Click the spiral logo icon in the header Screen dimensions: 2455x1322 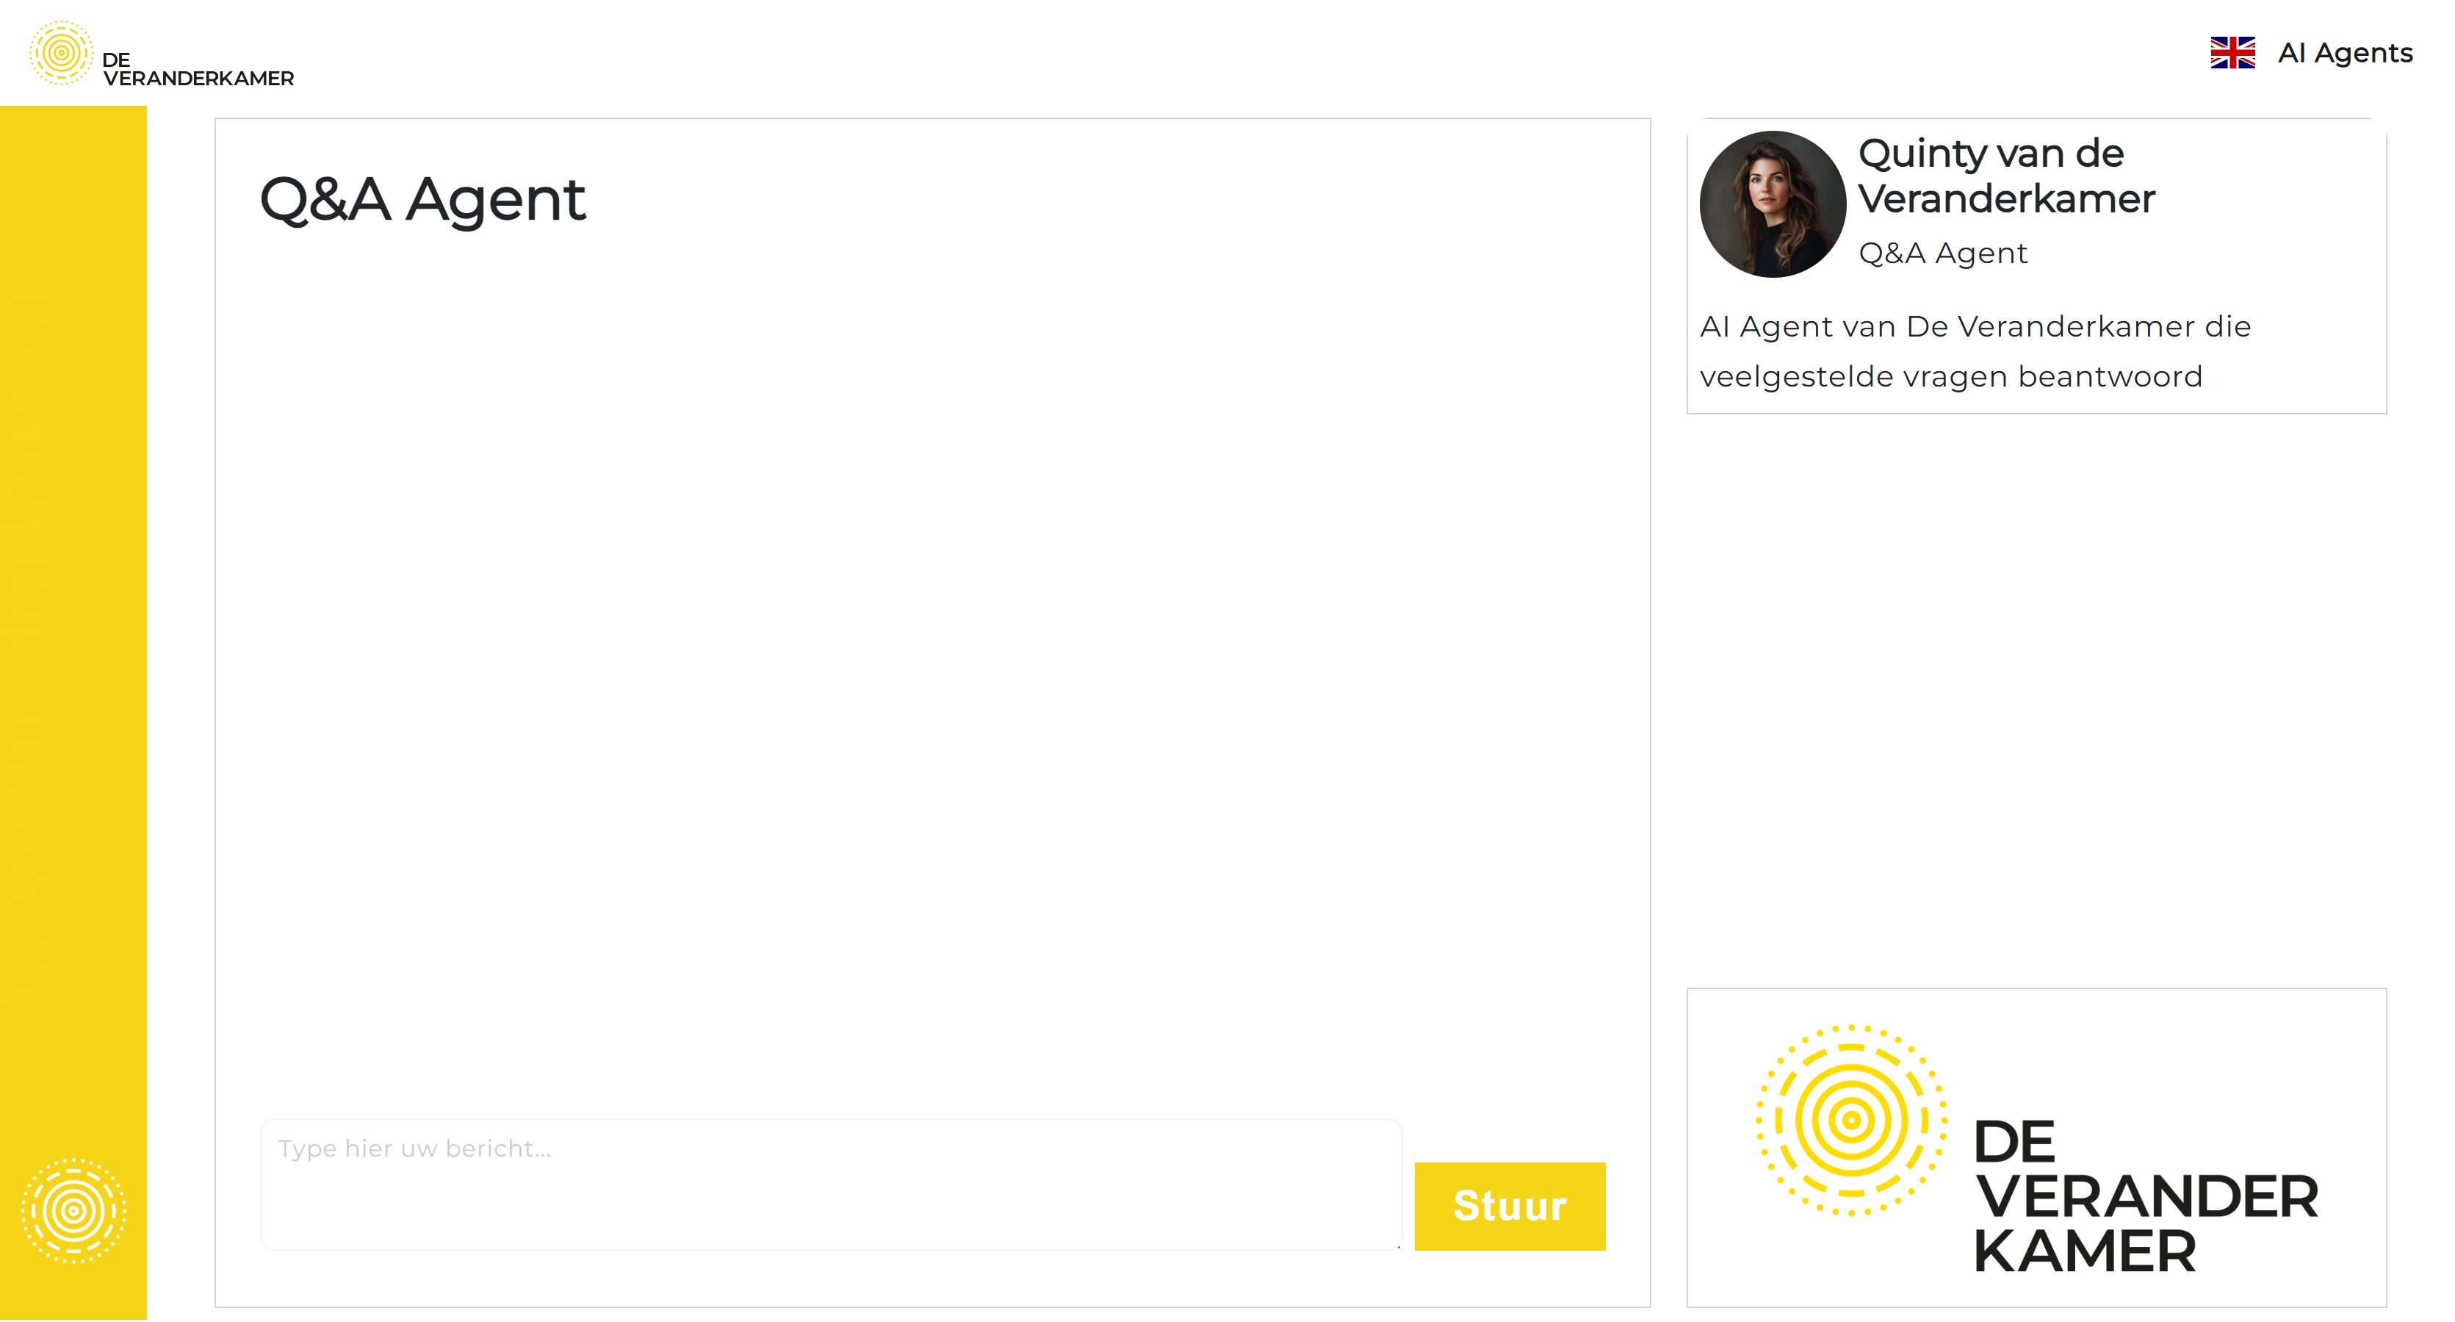(61, 54)
